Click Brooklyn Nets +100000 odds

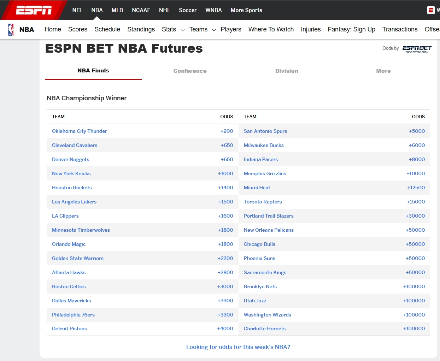coord(414,286)
